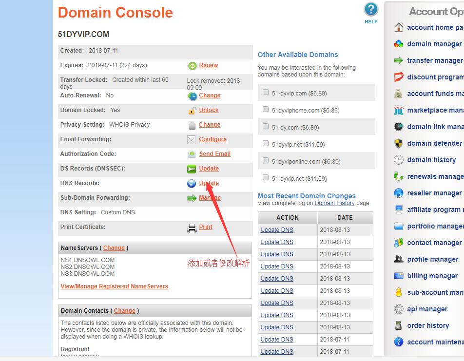The width and height of the screenshot is (464, 361).
Task: Open View/Manage Registered NameServers link
Action: pos(114,286)
